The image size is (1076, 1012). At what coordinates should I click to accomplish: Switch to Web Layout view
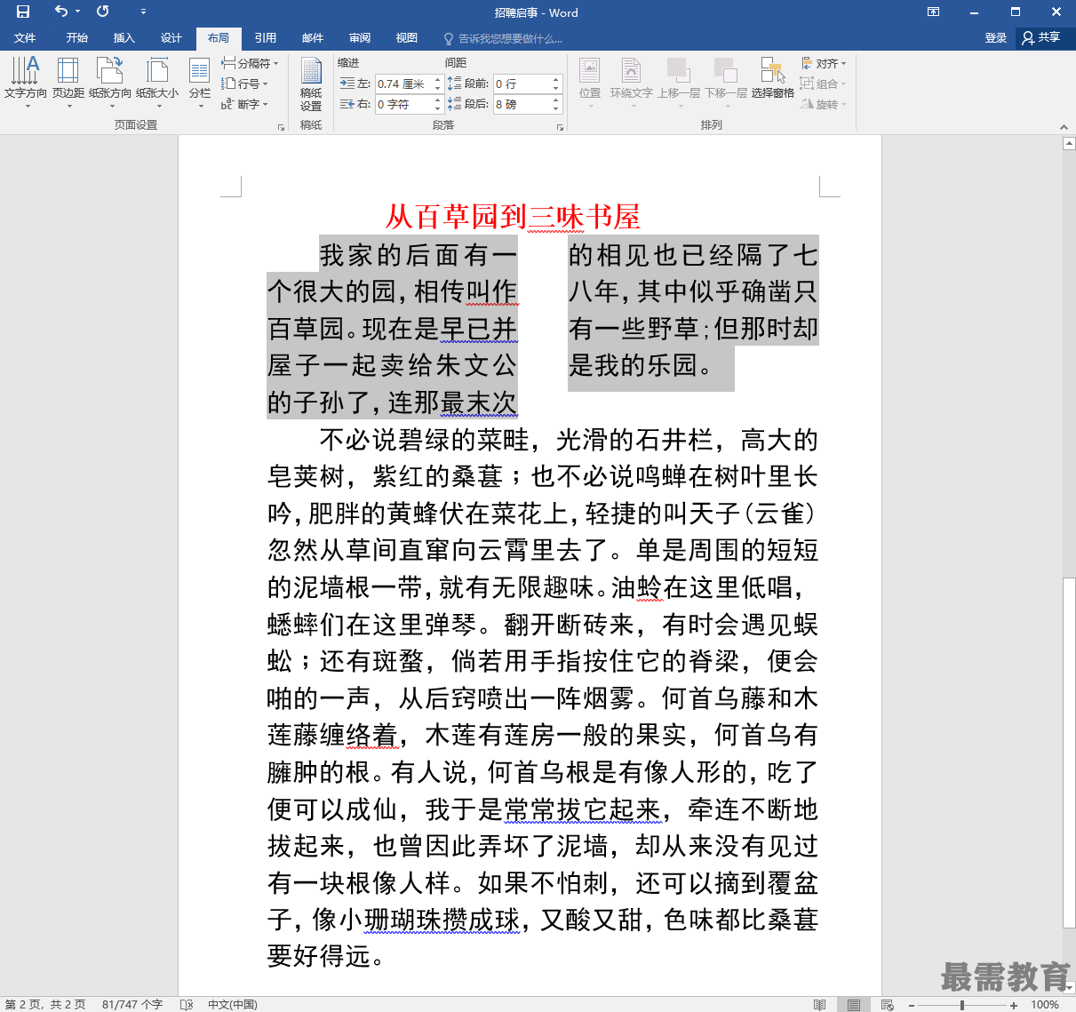887,1005
